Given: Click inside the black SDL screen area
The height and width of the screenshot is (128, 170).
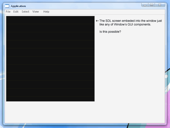Looking at the screenshot, I should (x=50, y=59).
